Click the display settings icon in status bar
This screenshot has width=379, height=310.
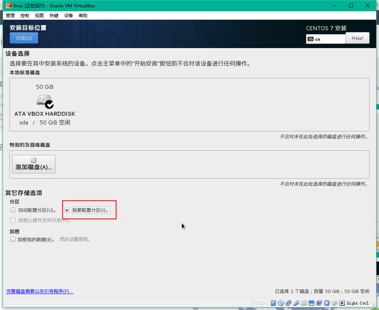tap(311, 303)
